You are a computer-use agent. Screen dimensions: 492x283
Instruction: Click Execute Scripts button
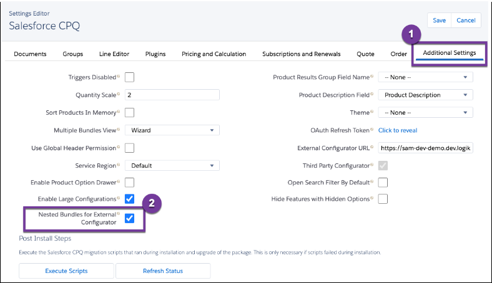tap(66, 271)
